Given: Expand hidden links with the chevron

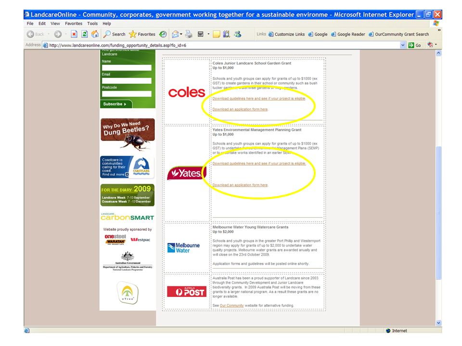Looking at the screenshot, I should pos(439,30).
